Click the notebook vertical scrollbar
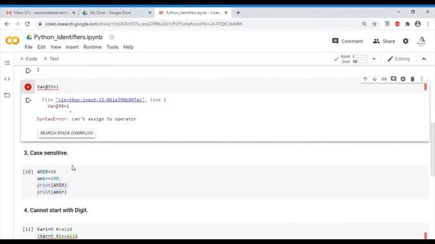 (432, 149)
